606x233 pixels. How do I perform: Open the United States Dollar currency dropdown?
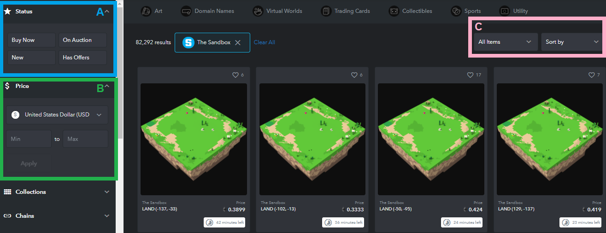57,115
